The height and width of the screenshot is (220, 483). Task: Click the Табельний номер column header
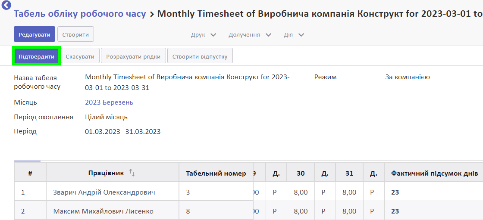pyautogui.click(x=216, y=173)
